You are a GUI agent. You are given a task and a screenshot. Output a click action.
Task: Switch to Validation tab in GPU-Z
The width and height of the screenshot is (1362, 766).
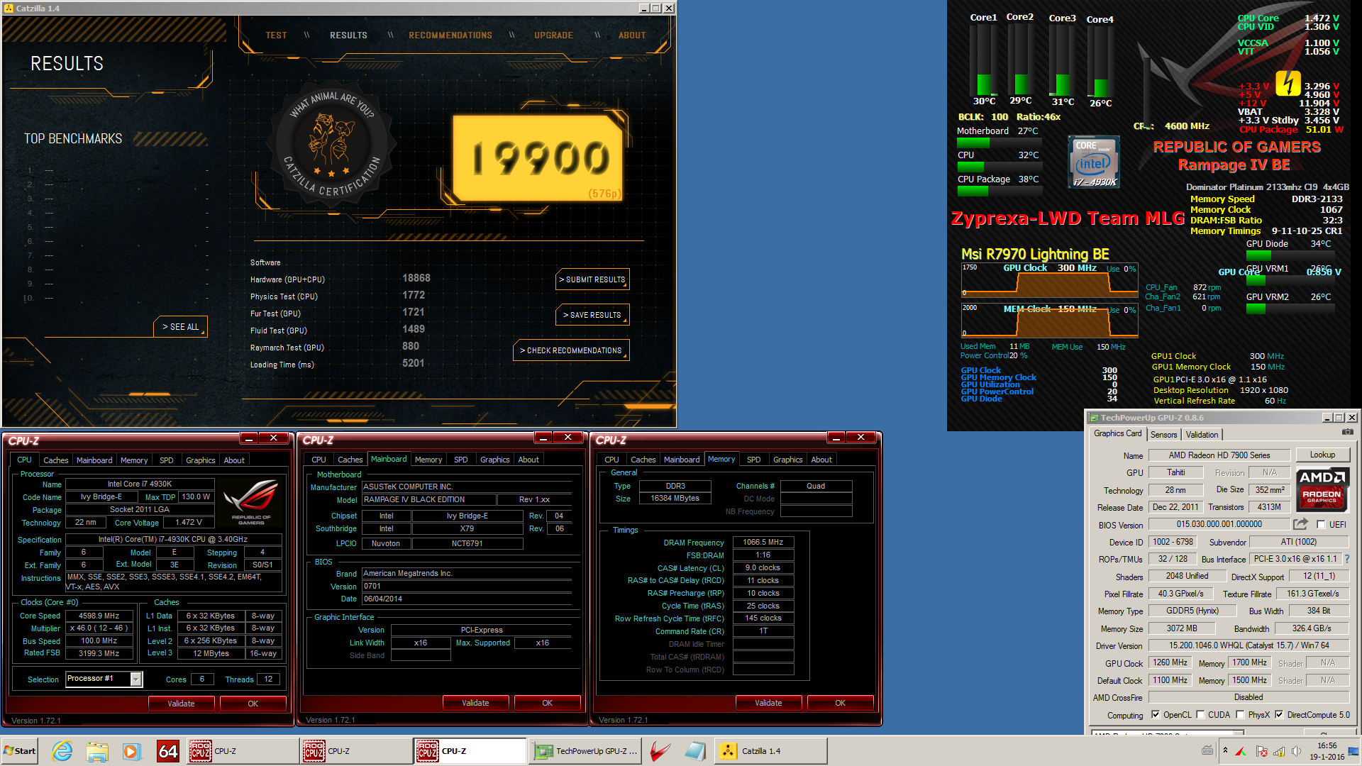(1202, 435)
